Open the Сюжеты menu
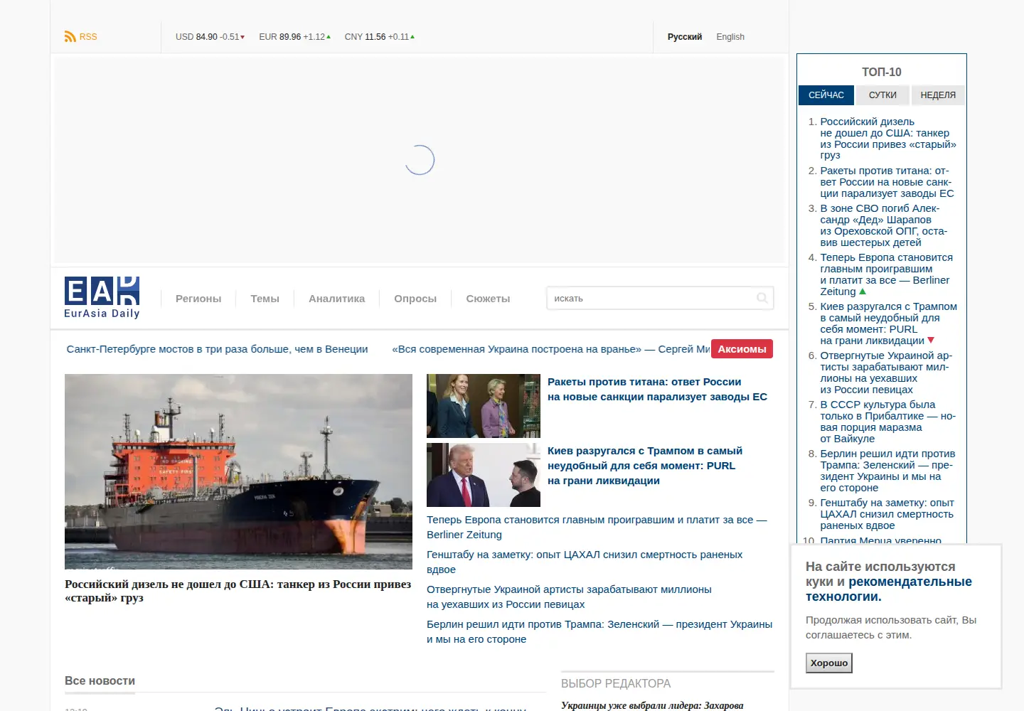The width and height of the screenshot is (1024, 711). pos(488,299)
